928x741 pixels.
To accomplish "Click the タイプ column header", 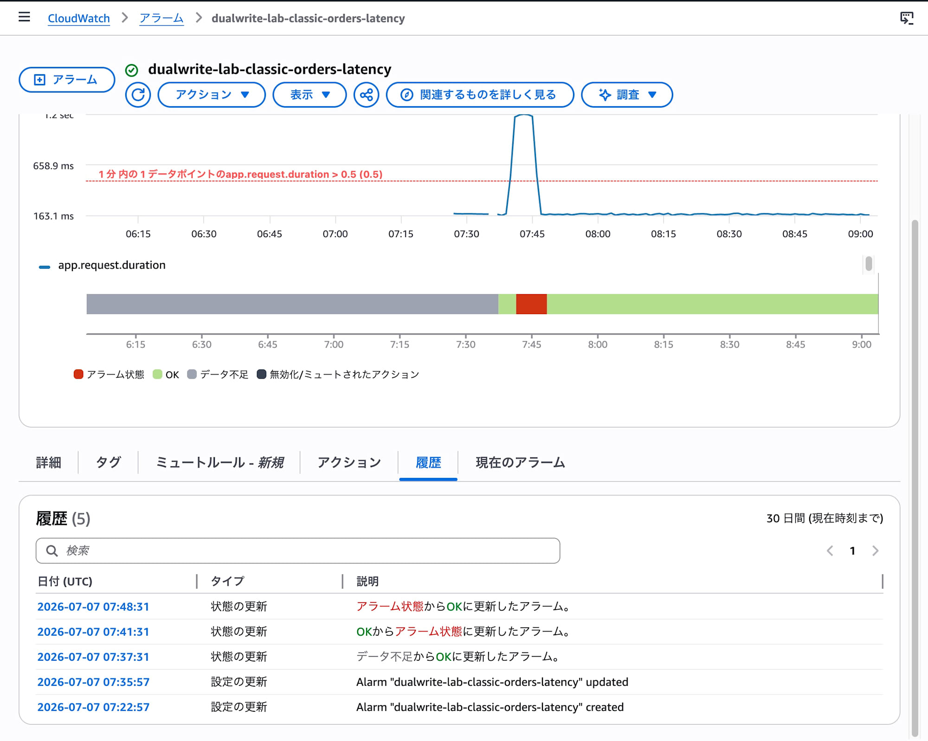I will tap(227, 581).
